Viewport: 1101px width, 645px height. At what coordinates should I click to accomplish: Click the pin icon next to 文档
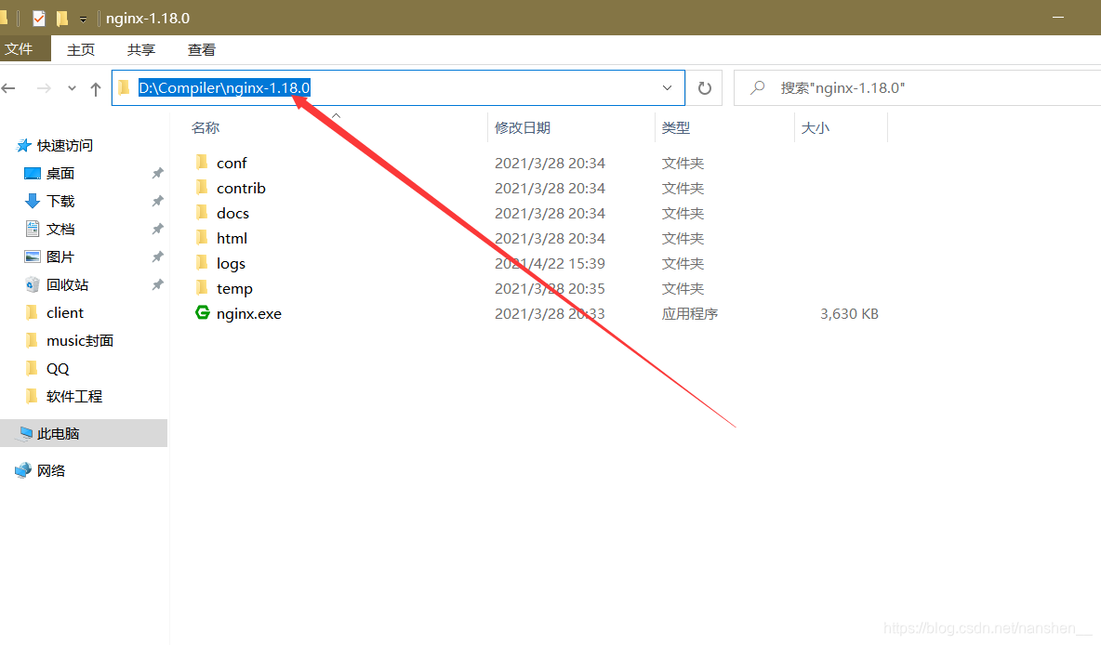[x=157, y=229]
